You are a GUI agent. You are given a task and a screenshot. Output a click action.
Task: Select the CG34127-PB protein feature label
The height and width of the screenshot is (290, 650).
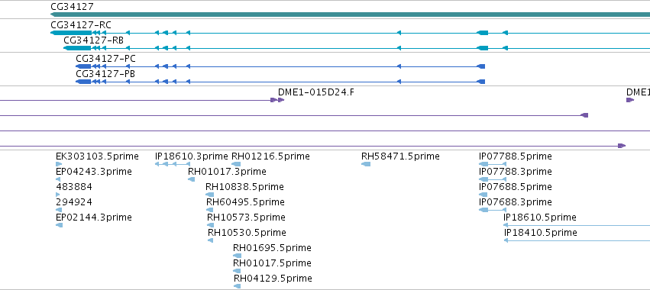pos(105,74)
